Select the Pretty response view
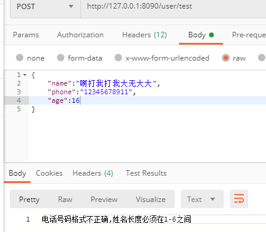Image resolution: width=266 pixels, height=232 pixels. pyautogui.click(x=29, y=200)
